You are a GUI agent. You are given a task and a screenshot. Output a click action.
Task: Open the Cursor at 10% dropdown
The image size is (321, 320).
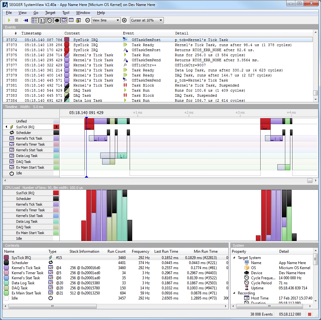click(146, 20)
